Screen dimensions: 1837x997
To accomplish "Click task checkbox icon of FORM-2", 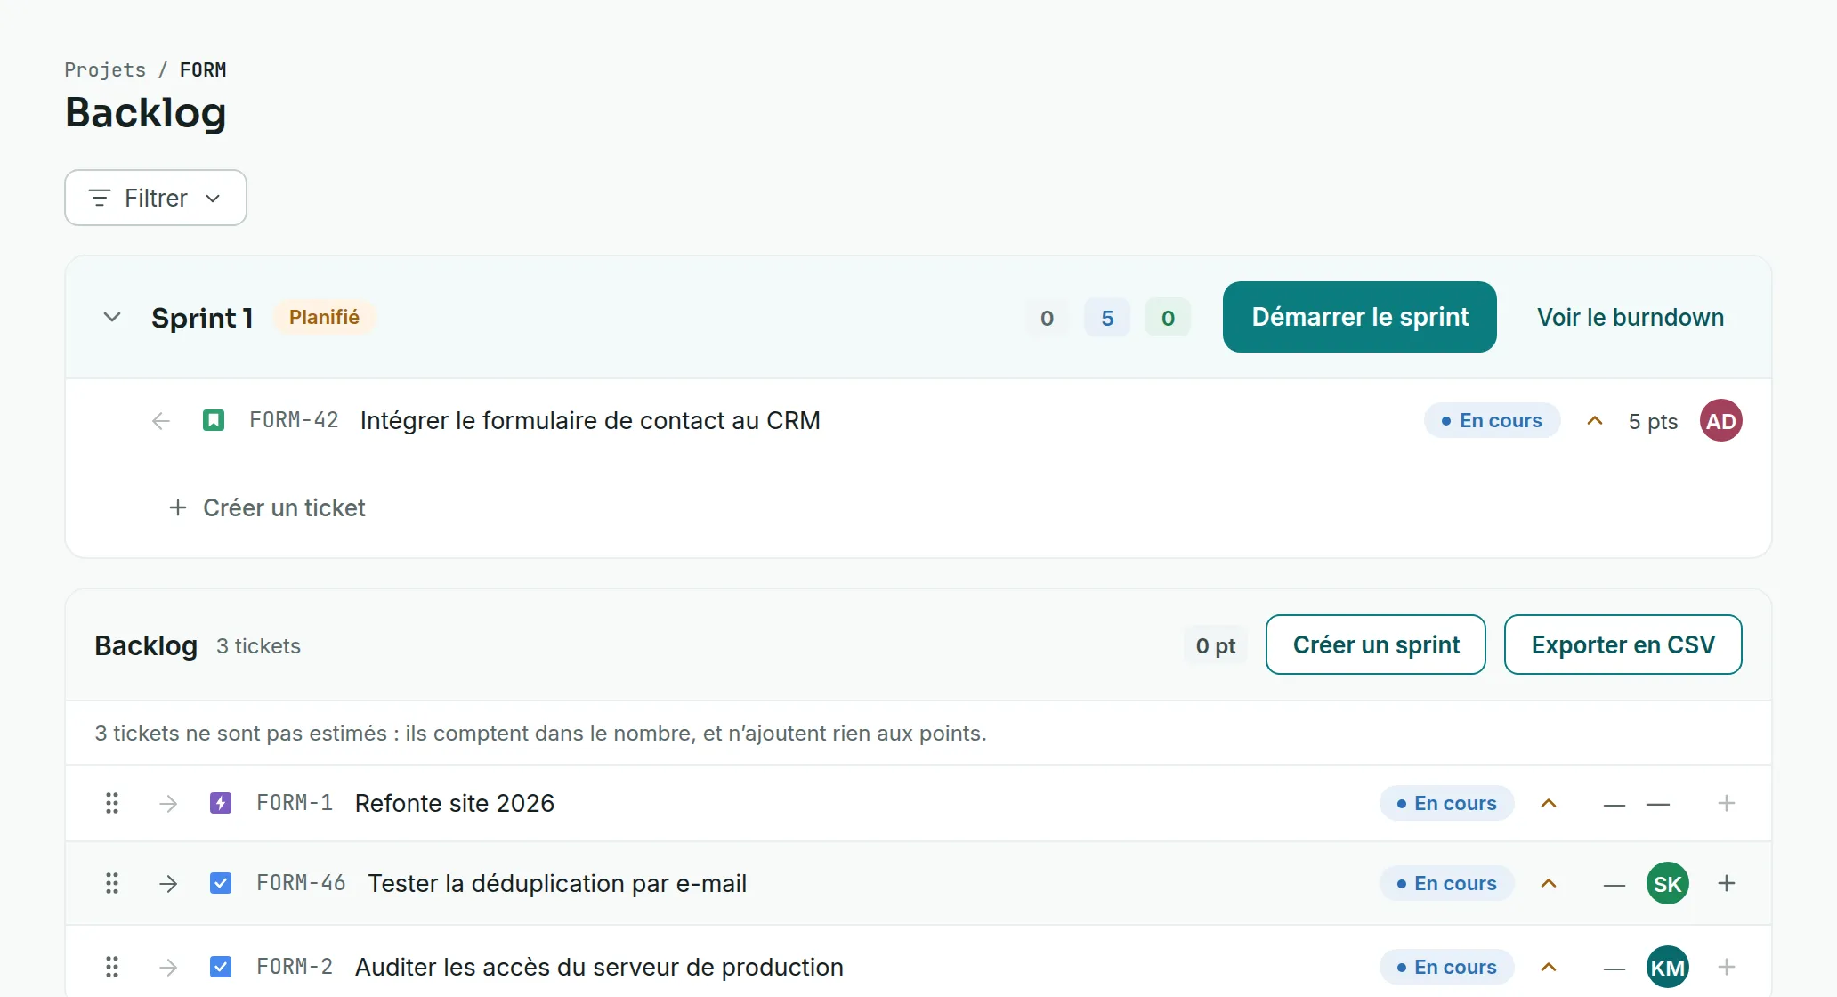I will click(x=221, y=967).
